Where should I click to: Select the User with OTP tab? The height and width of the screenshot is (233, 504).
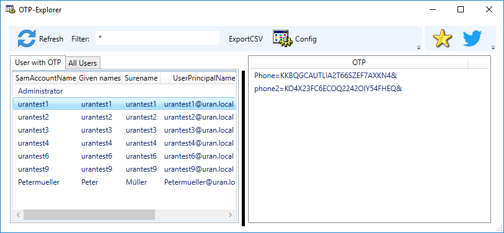pos(38,63)
